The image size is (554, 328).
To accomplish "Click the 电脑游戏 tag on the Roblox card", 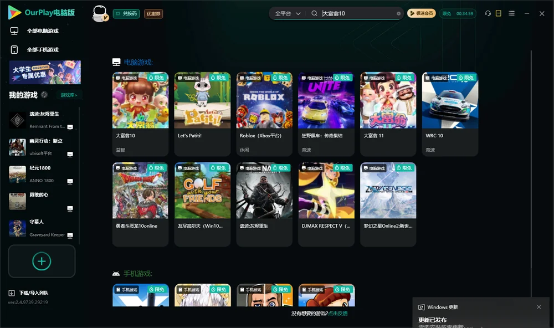I will pos(250,78).
